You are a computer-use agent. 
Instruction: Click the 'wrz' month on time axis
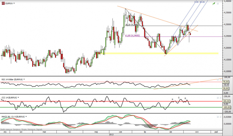tap(197, 132)
